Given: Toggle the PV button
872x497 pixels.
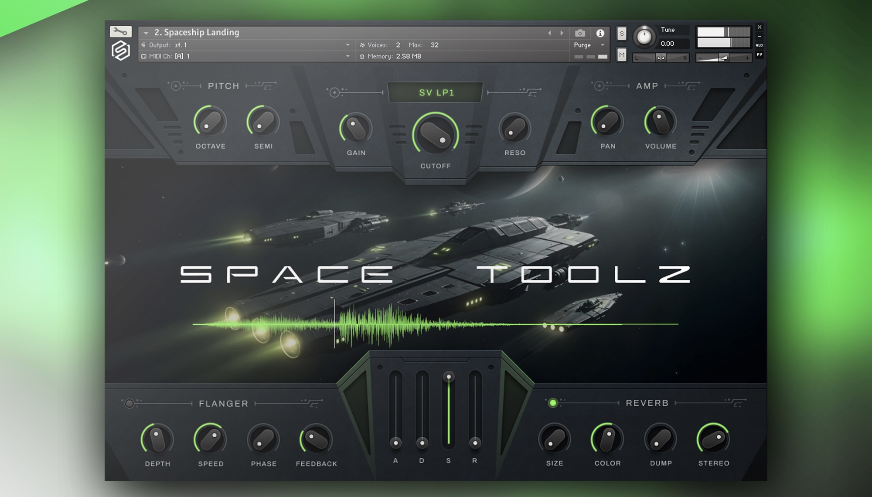Looking at the screenshot, I should point(760,54).
